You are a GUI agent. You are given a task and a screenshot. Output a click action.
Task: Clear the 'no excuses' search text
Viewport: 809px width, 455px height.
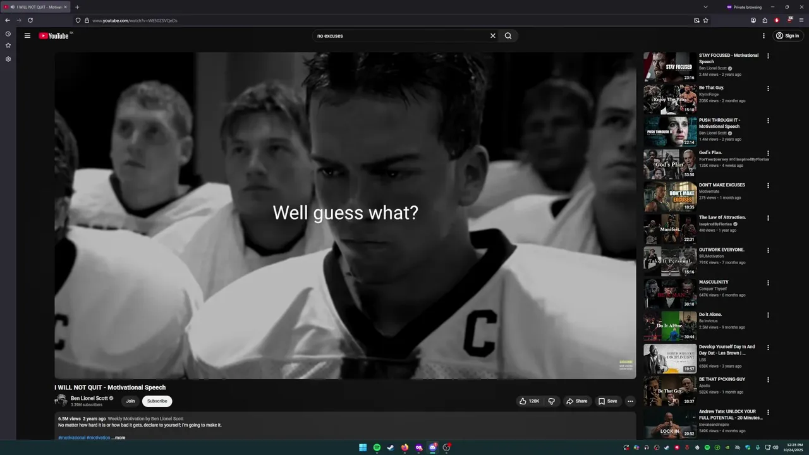tap(493, 36)
